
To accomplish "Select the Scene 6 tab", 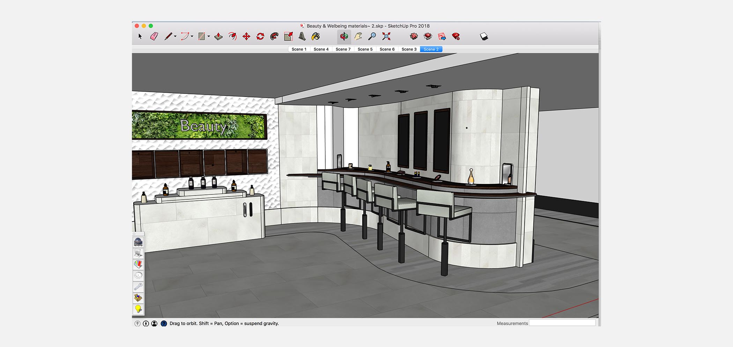I will point(387,49).
